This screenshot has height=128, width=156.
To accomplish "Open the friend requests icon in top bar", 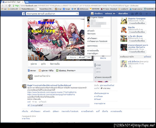I will point(132,14).
